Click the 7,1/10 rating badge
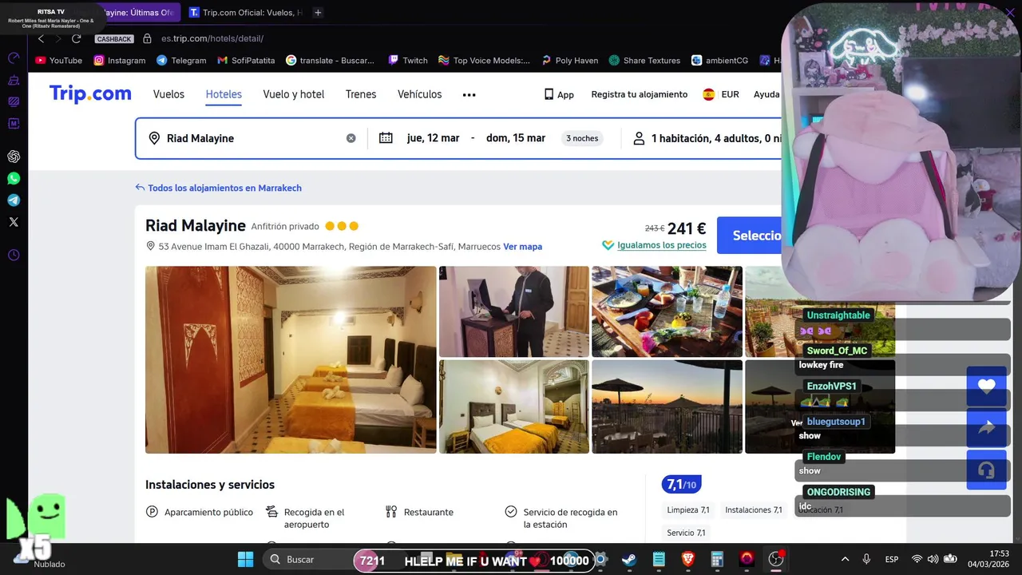The image size is (1022, 575). pyautogui.click(x=681, y=484)
